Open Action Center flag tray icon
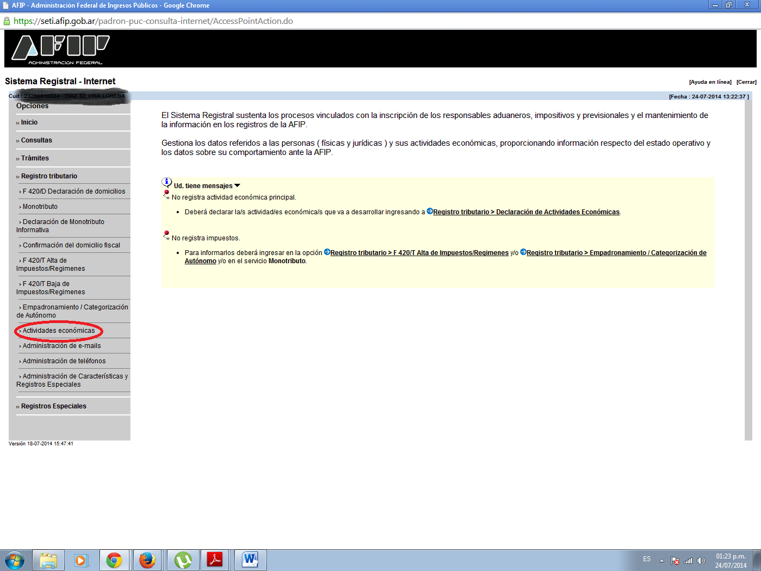This screenshot has width=761, height=571. point(675,561)
